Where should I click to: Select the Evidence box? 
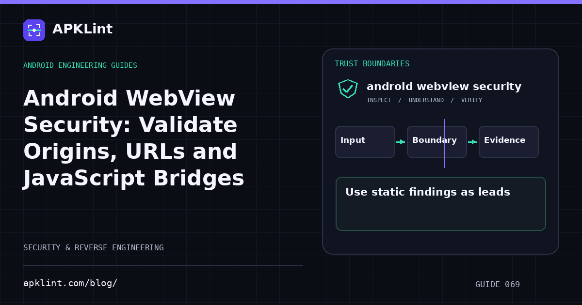(x=509, y=142)
